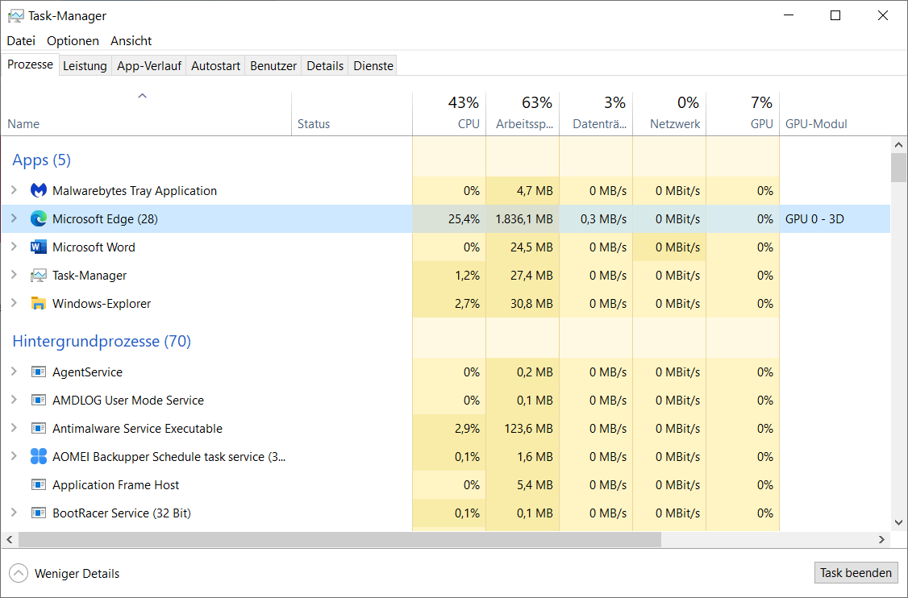The height and width of the screenshot is (598, 908).
Task: Click the GPU 0 - 3D cell
Action: pyautogui.click(x=835, y=219)
